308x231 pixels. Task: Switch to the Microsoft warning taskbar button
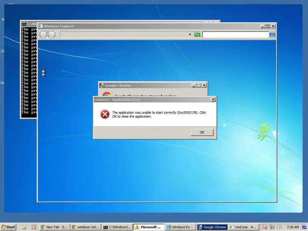[149, 227]
